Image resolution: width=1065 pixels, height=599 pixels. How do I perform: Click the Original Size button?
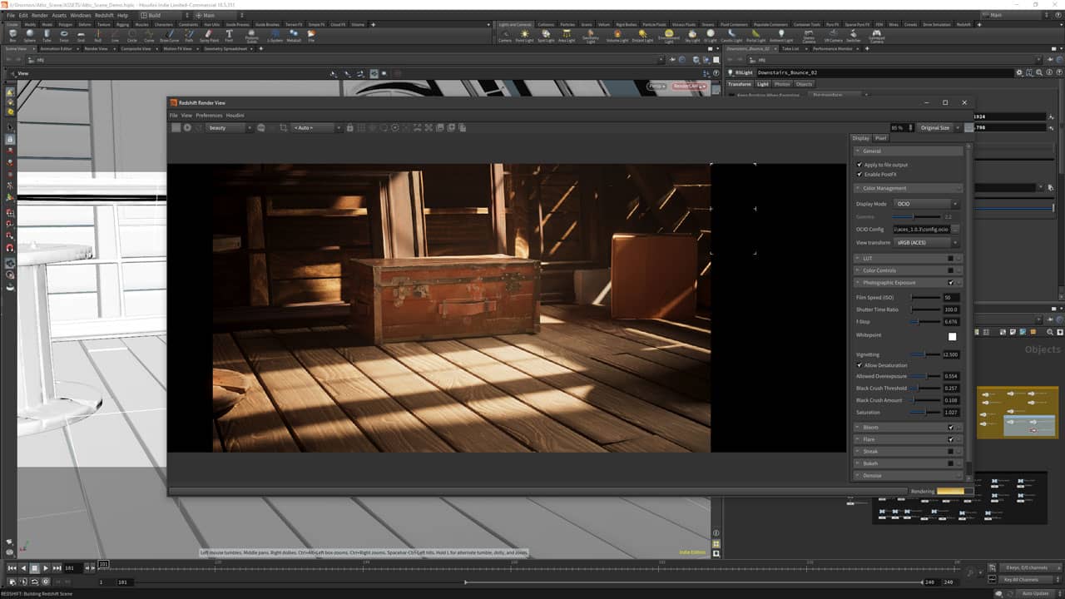point(934,127)
